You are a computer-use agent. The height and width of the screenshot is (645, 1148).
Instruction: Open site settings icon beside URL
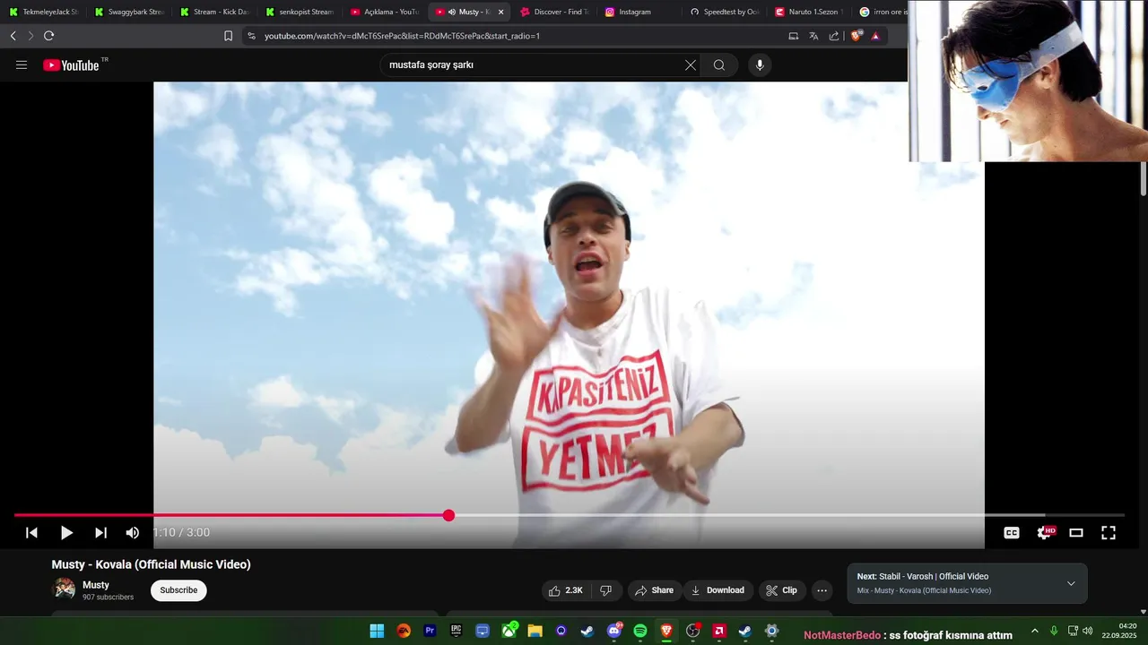tap(251, 36)
